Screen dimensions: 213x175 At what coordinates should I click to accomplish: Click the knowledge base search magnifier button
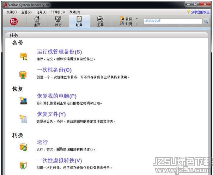(x=206, y=21)
